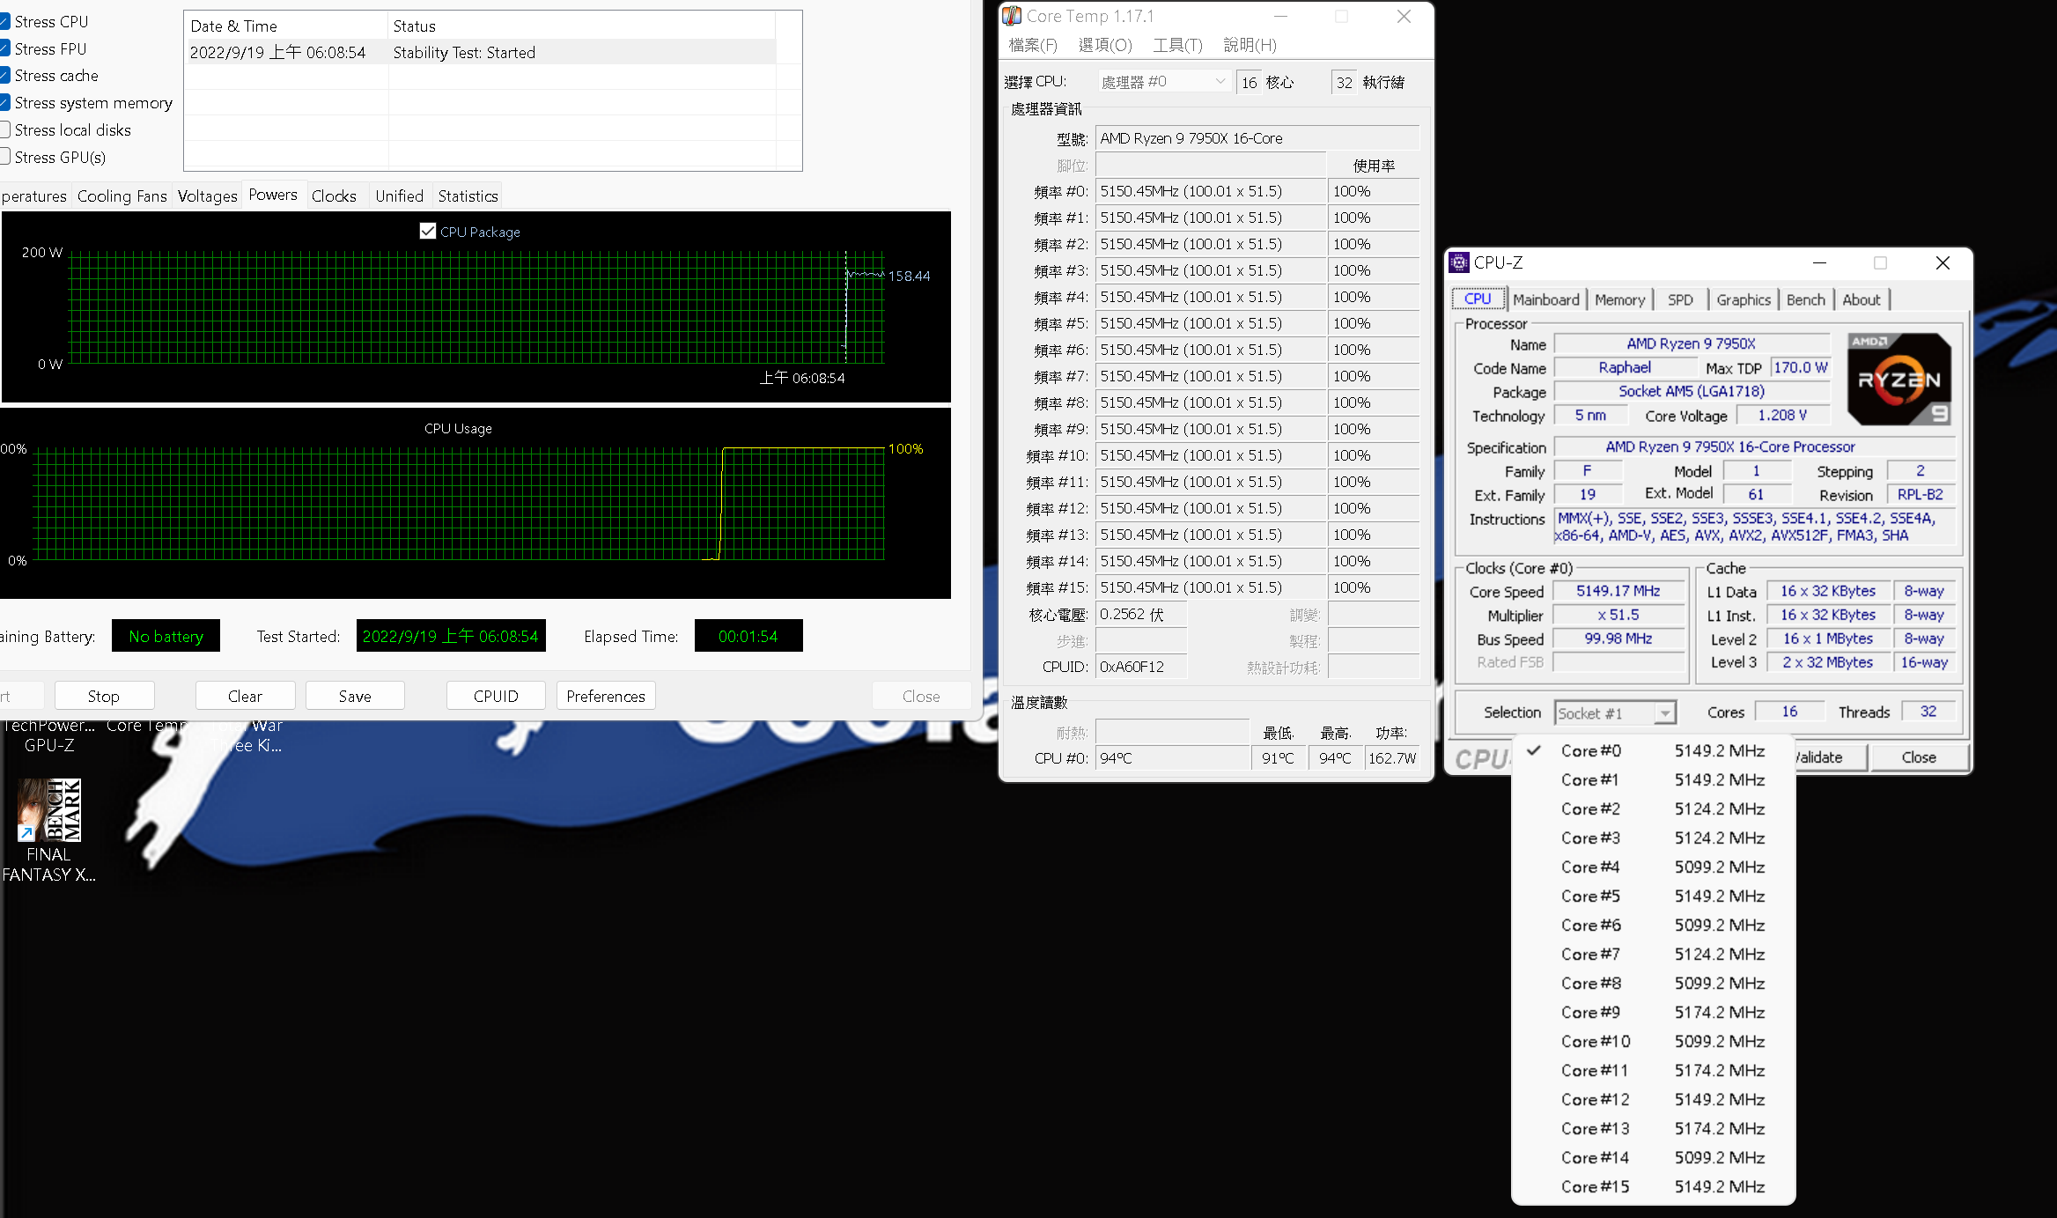The height and width of the screenshot is (1218, 2057).
Task: Close the CPU-Z window
Action: (x=1943, y=262)
